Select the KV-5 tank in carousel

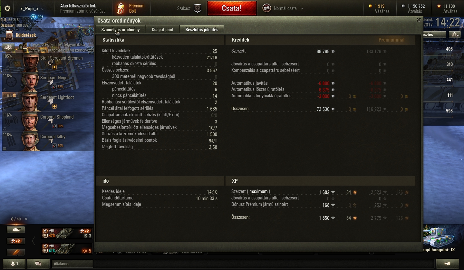click(x=67, y=248)
